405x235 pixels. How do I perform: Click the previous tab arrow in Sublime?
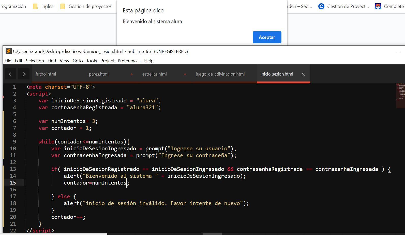coord(10,74)
